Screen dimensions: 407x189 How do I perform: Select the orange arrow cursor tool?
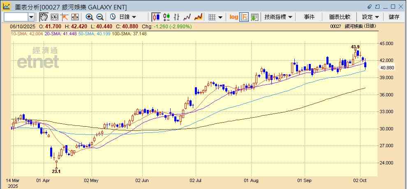click(65, 17)
